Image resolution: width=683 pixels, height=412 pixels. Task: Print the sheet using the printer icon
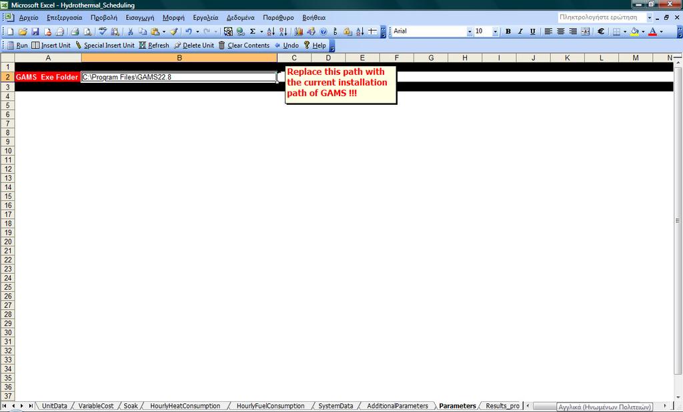pyautogui.click(x=75, y=31)
